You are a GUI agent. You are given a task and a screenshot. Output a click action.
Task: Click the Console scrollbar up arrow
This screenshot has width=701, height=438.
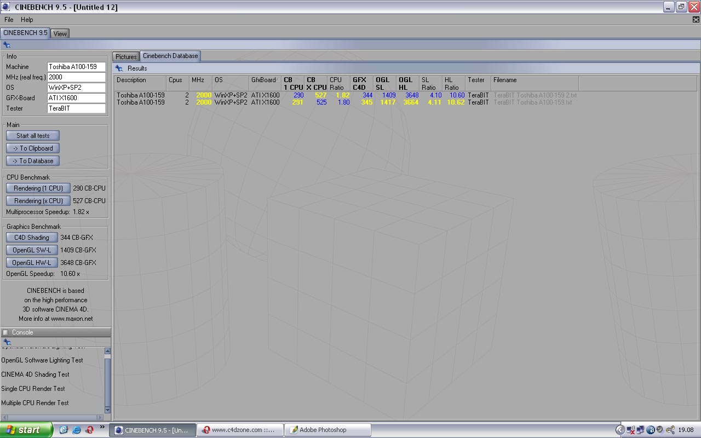point(107,351)
